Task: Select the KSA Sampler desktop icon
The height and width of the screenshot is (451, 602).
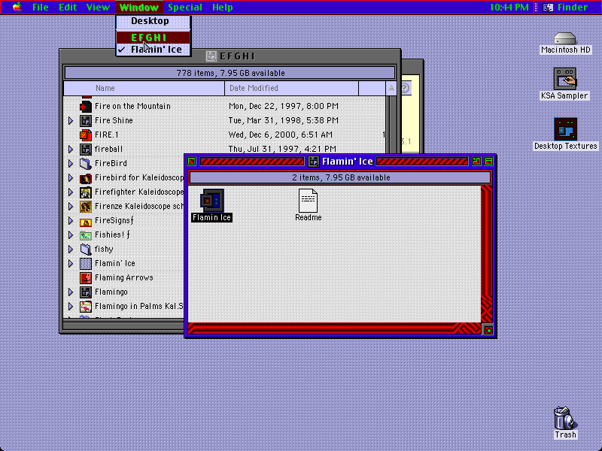Action: pos(565,79)
